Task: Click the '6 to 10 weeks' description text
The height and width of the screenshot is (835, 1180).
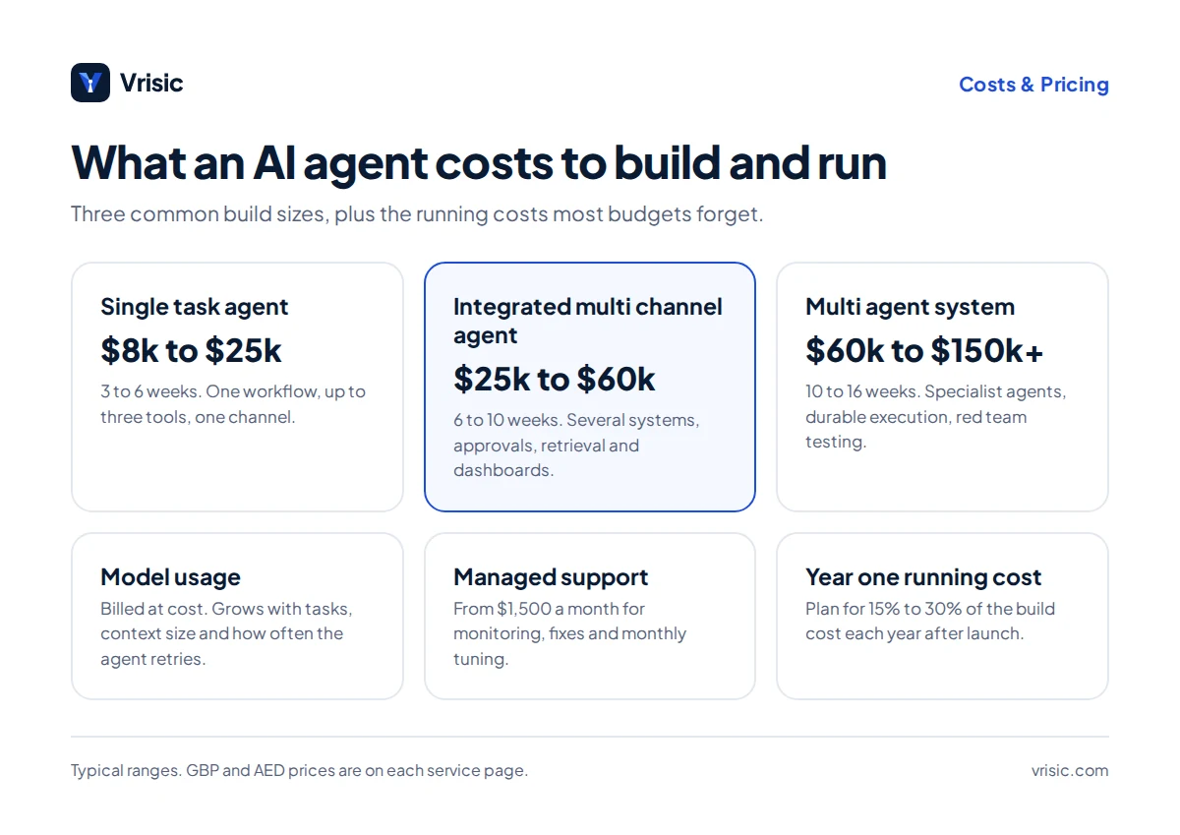Action: pyautogui.click(x=576, y=446)
